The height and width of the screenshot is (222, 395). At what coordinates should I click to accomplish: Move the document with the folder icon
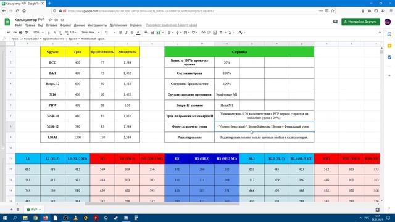tap(56, 20)
